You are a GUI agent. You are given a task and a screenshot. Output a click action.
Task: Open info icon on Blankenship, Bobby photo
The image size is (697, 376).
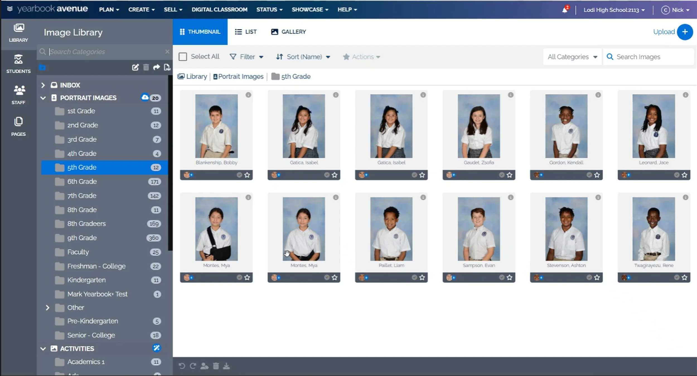[x=248, y=95]
